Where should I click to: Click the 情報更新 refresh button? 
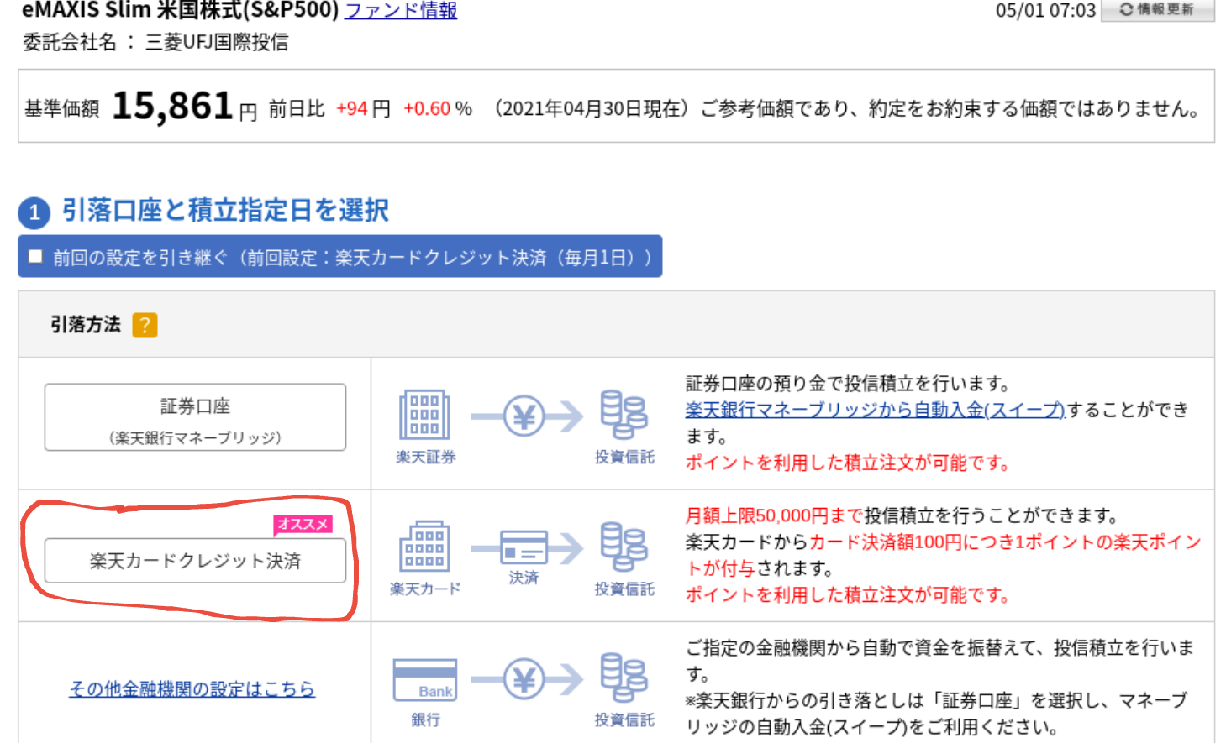pyautogui.click(x=1157, y=9)
